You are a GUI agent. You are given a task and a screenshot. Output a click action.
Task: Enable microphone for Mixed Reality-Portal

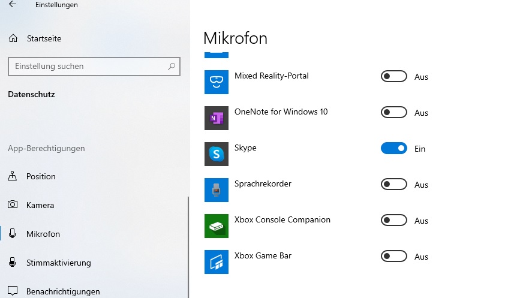pos(394,76)
